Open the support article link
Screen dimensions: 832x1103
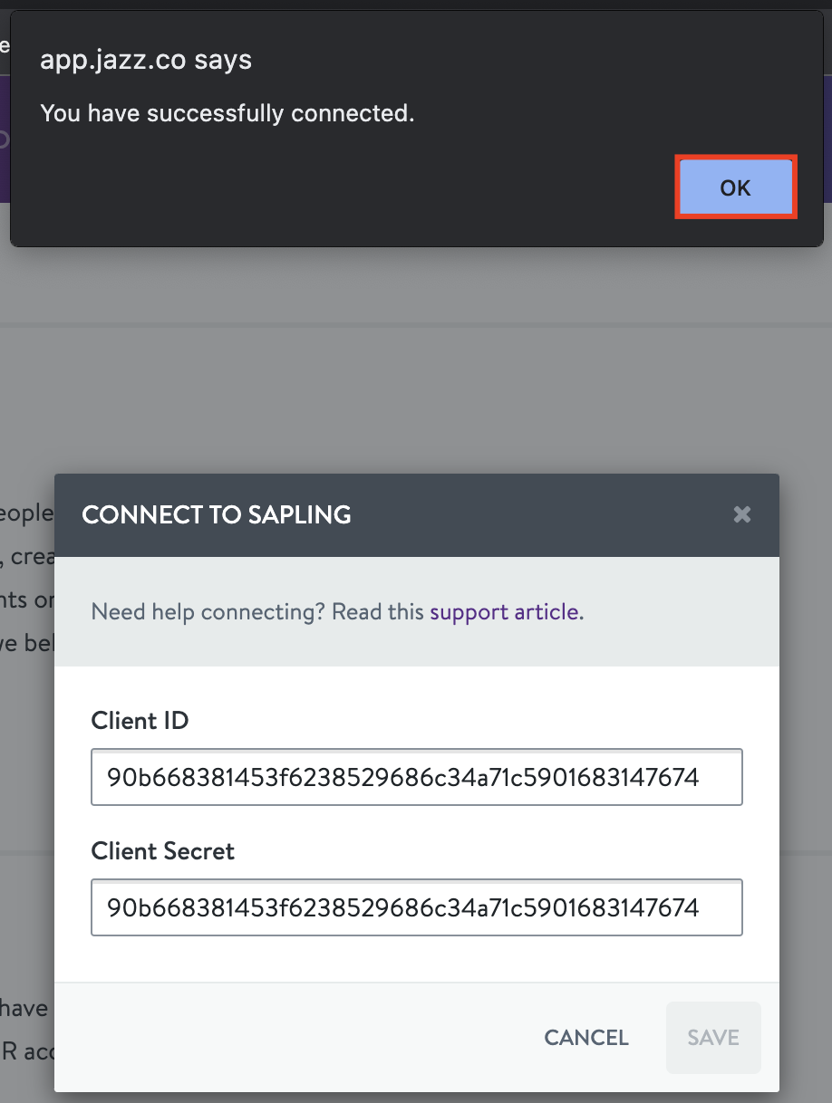504,612
